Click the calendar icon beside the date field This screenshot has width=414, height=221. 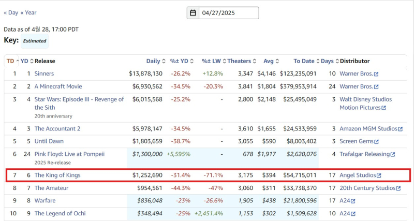point(193,13)
